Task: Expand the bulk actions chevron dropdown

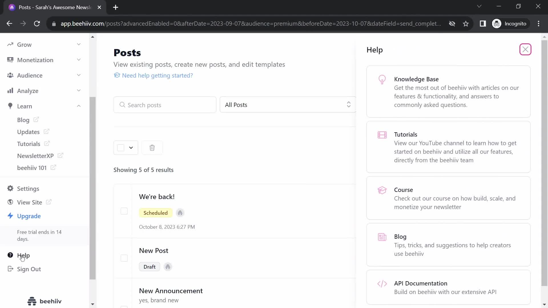Action: 131,148
